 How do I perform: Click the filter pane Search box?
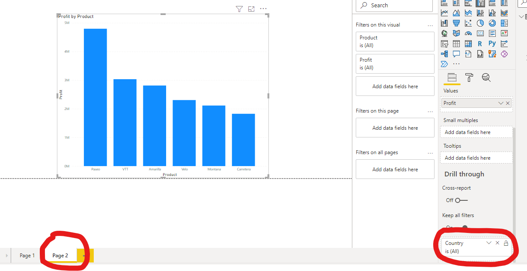394,6
